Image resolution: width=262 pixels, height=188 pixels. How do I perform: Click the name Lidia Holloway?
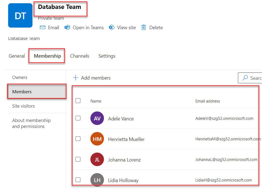click(x=123, y=180)
